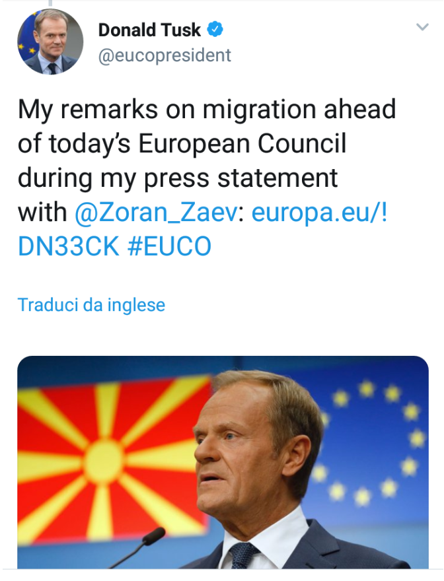Open the tweet options chevron menu
This screenshot has height=581, width=444.
pos(422,27)
